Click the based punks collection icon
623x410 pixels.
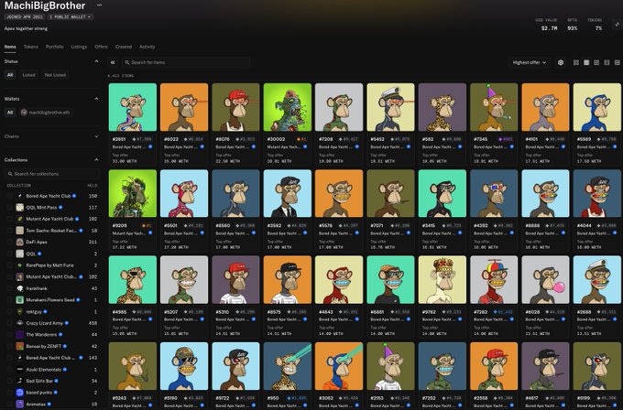(20, 392)
